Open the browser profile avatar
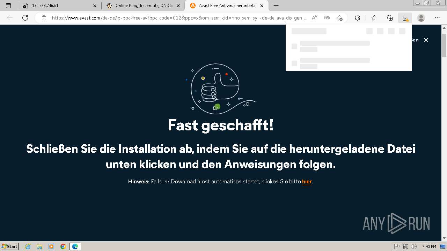Image resolution: width=447 pixels, height=251 pixels. coord(421,18)
